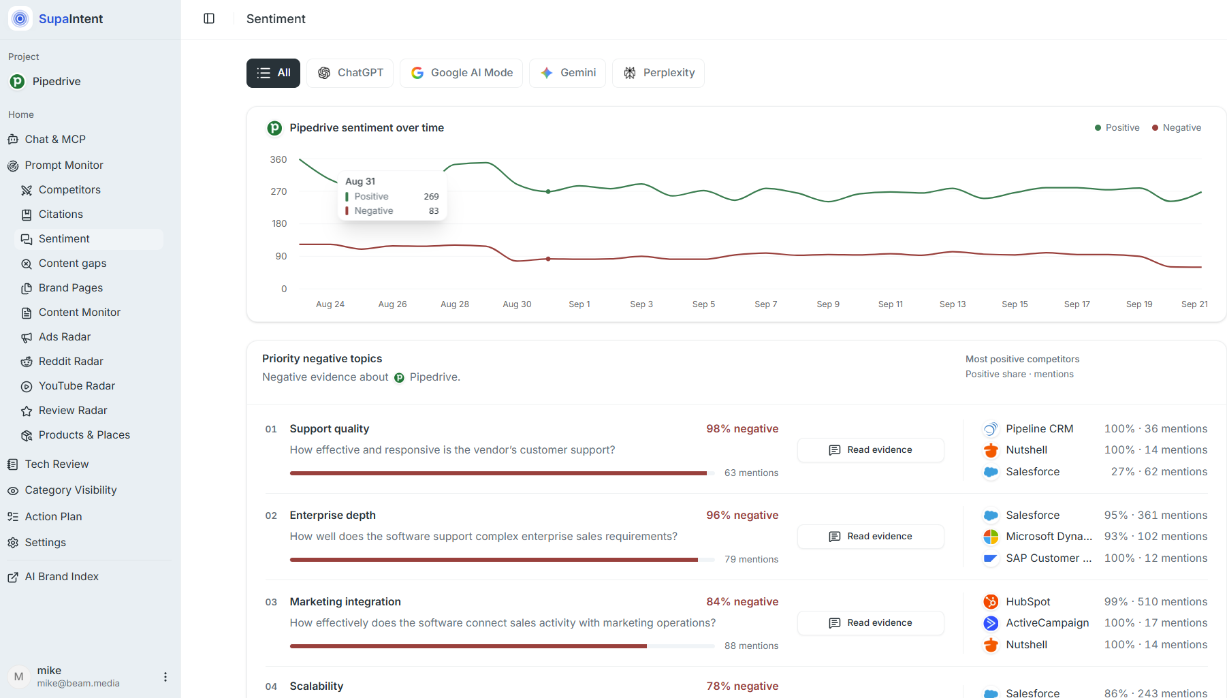Screen dimensions: 1227x698
Task: Click the Pipedrive project logo icon
Action: [x=17, y=82]
